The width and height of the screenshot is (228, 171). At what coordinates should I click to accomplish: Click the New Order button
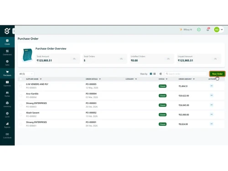click(217, 74)
